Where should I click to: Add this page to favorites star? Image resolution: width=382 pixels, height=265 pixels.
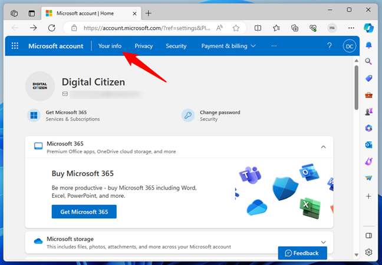click(236, 28)
